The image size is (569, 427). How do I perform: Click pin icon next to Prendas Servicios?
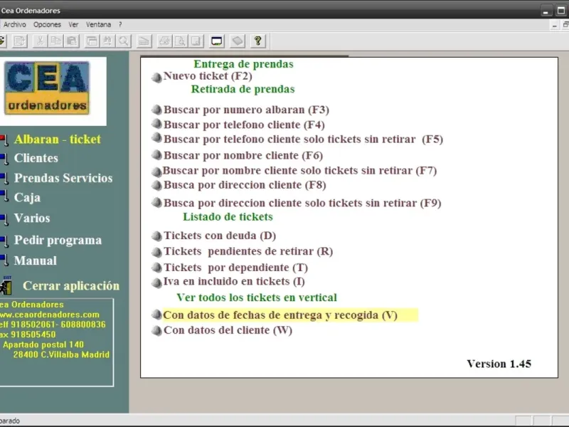[x=4, y=179]
